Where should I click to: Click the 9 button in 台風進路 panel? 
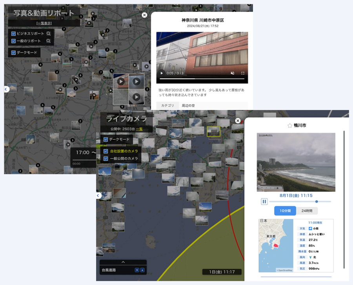point(137,270)
